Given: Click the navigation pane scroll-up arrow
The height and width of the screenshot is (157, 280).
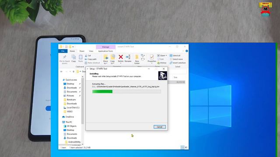Looking at the screenshot, I should point(83,77).
